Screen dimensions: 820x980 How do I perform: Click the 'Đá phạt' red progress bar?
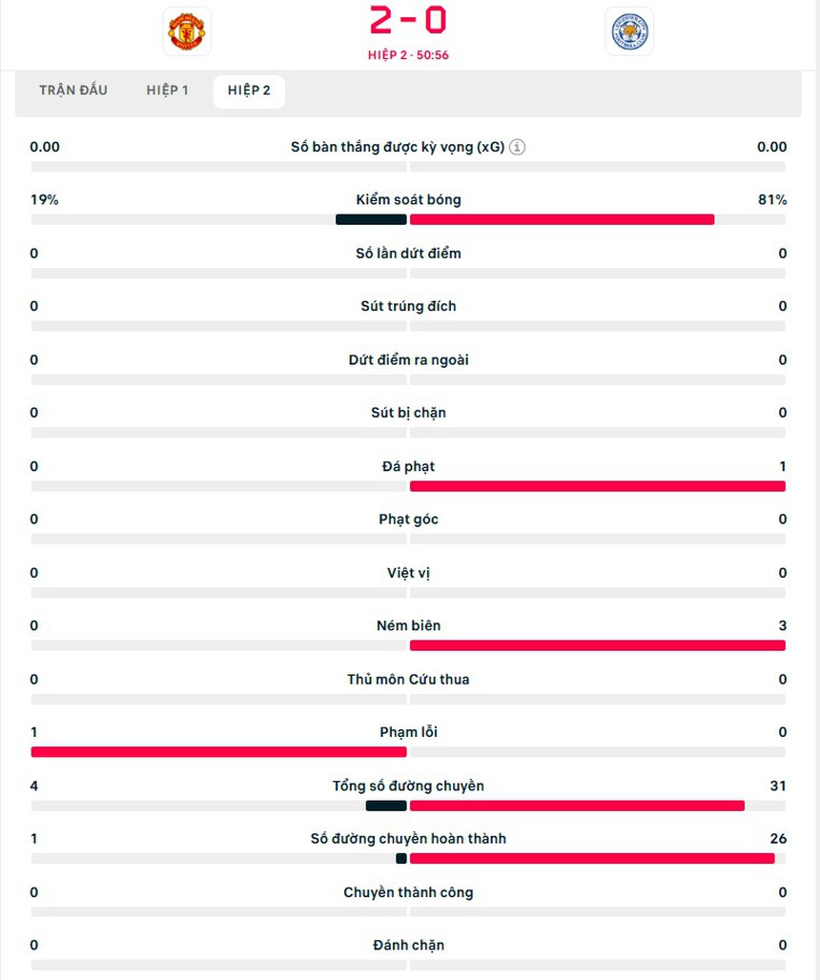coord(598,486)
